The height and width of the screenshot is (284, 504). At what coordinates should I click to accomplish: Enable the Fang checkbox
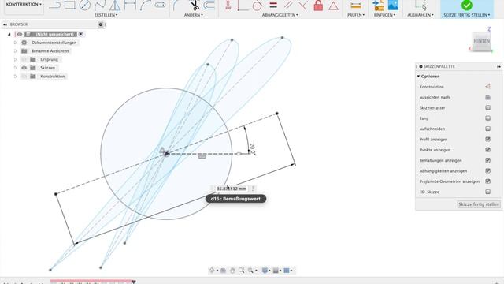click(x=487, y=118)
